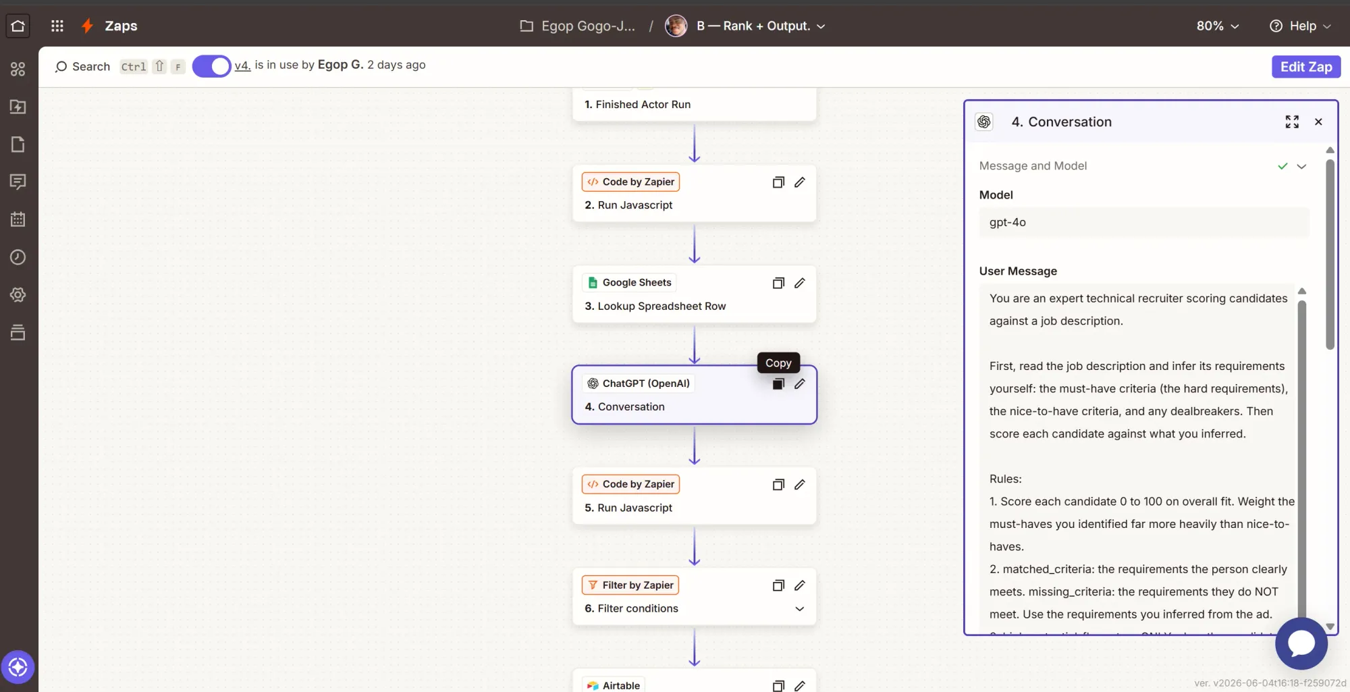Copy the ChatGPT Conversation step
Viewport: 1350px width, 692px height.
tap(778, 383)
